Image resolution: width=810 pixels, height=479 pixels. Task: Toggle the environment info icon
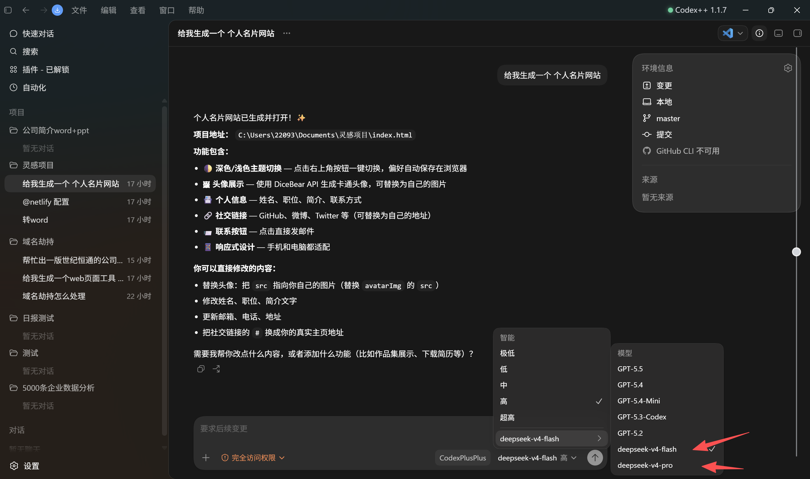tap(759, 33)
